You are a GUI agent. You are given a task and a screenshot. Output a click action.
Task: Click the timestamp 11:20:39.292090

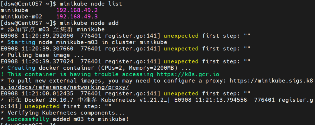coord(45,36)
